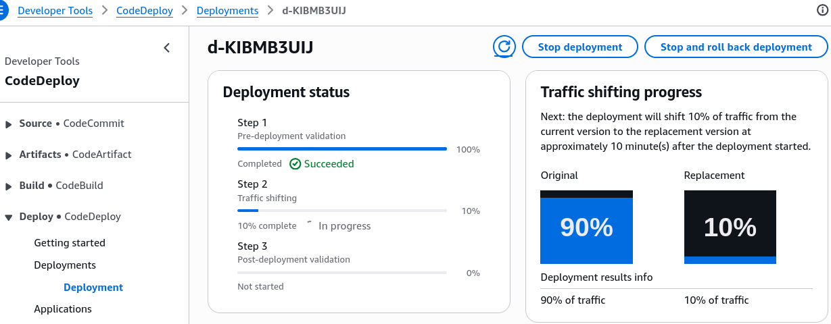Click the Traffic shifting progress bar

(x=342, y=211)
